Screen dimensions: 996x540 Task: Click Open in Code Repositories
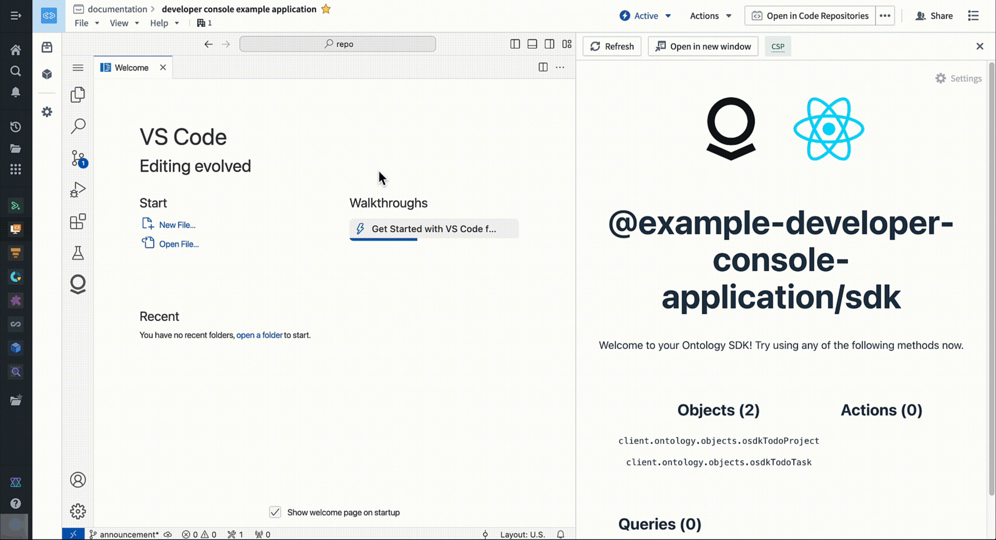pyautogui.click(x=810, y=16)
